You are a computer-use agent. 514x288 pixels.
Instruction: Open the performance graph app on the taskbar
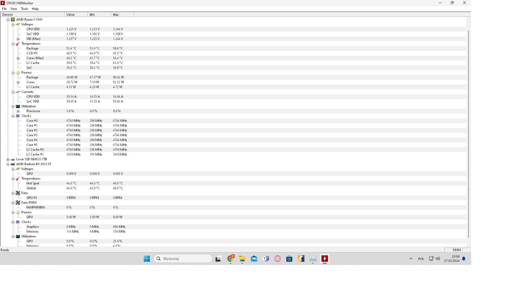coord(313,259)
